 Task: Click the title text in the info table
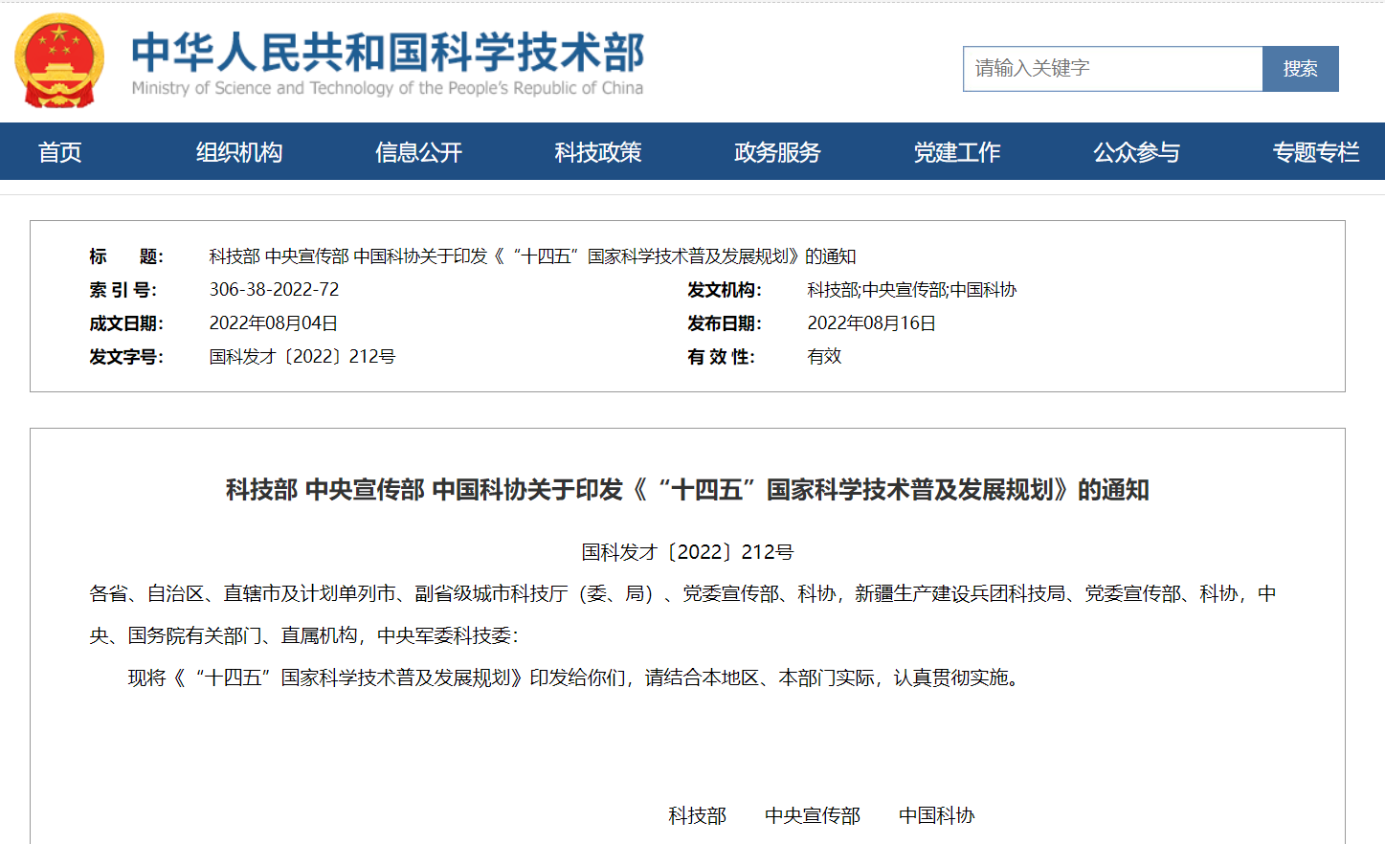(532, 256)
